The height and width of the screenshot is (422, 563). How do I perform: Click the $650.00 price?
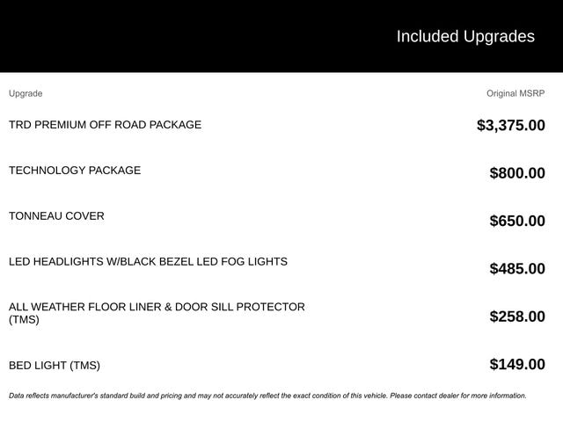coord(516,221)
